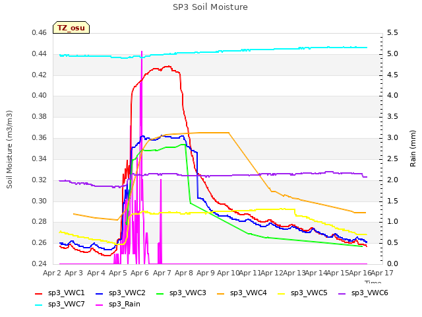Screen dimensions: 422x317
Task: Click the Apr 4 date tick label
Action: click(x=96, y=273)
